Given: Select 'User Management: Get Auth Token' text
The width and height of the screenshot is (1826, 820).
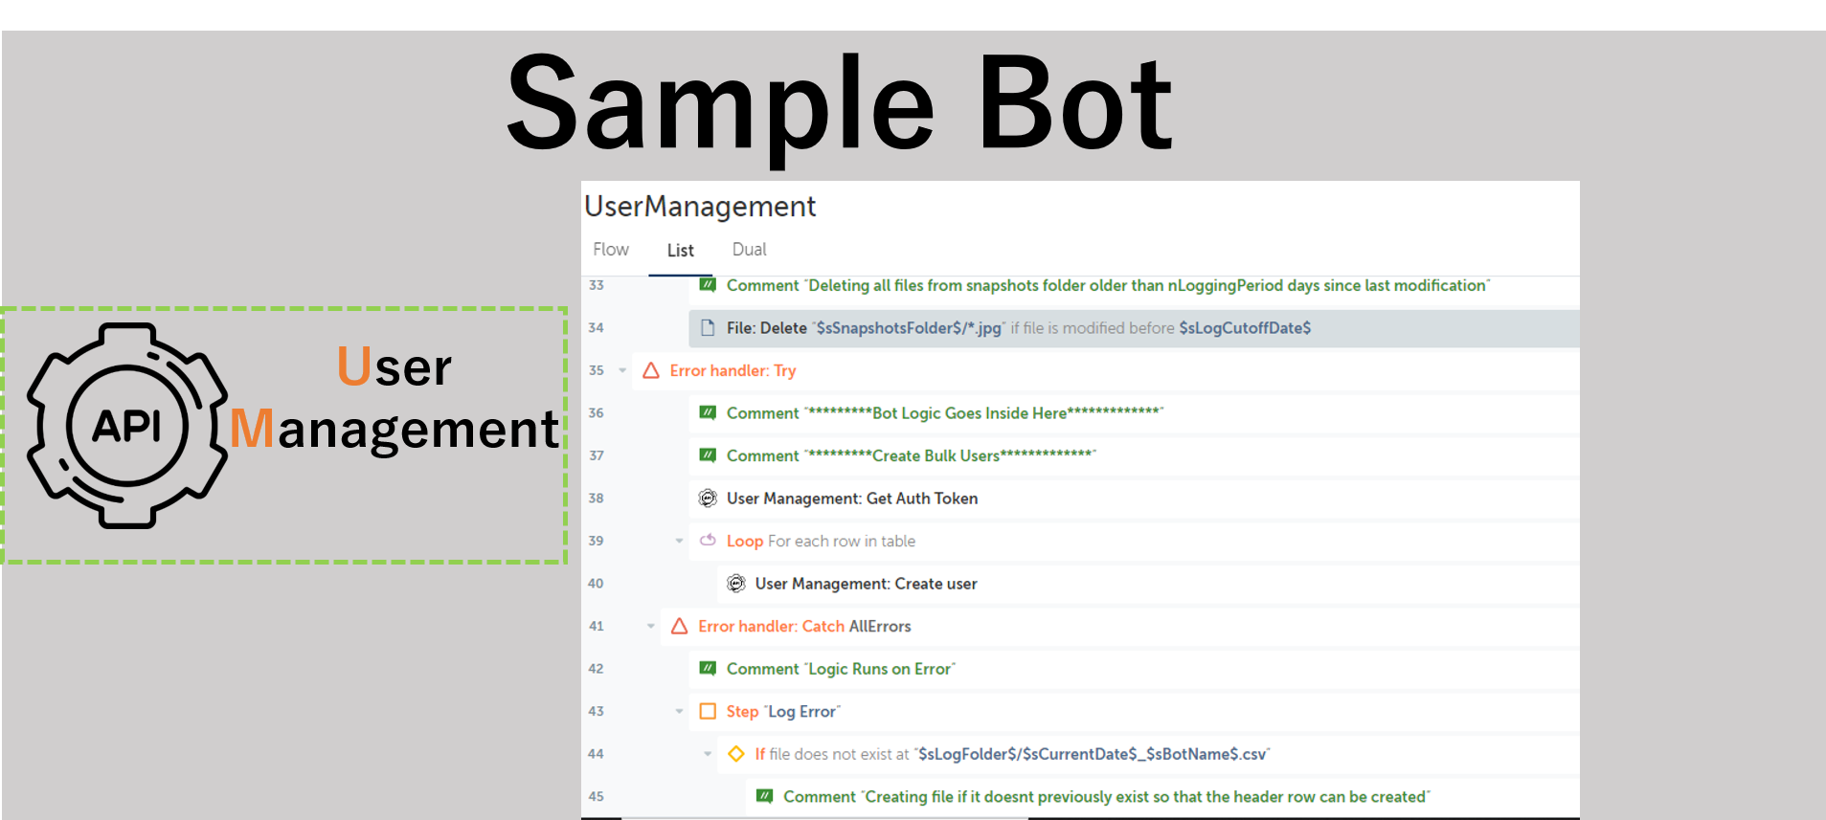Looking at the screenshot, I should tap(852, 499).
